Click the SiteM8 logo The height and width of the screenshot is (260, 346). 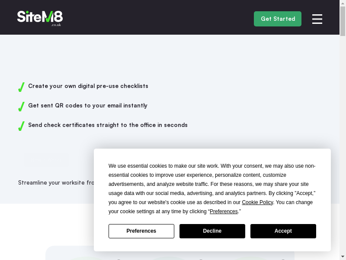click(x=40, y=18)
